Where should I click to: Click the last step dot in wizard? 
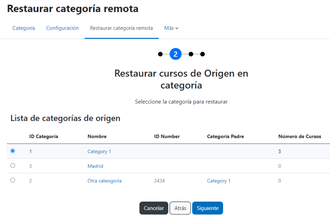[x=203, y=54]
